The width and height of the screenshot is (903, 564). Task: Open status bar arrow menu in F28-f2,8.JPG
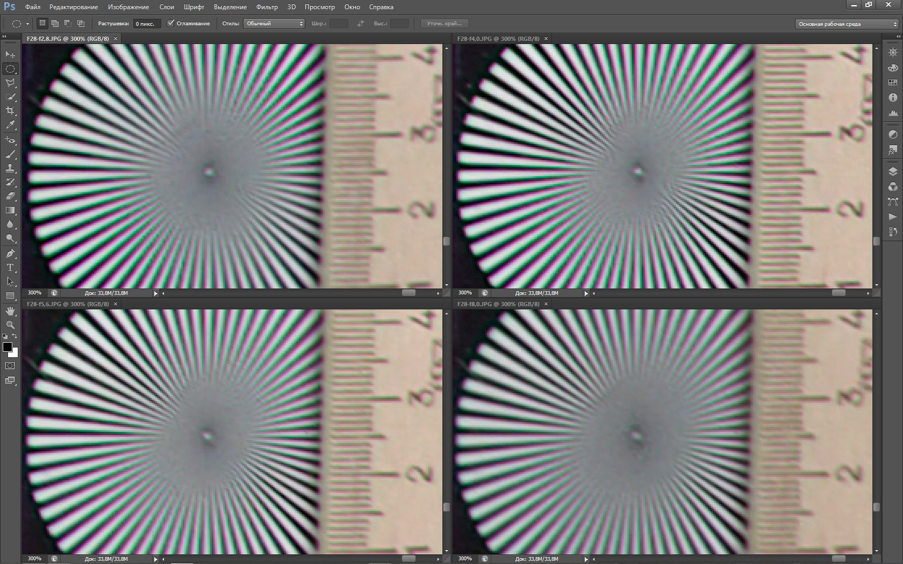tap(156, 293)
